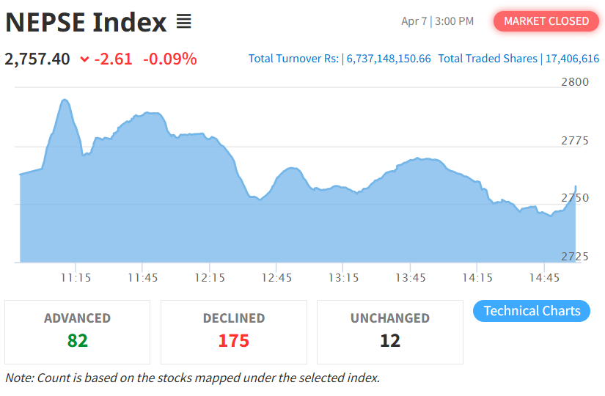Click the ADVANCED 82 count box
Screen dimensions: 605x396
click(77, 331)
